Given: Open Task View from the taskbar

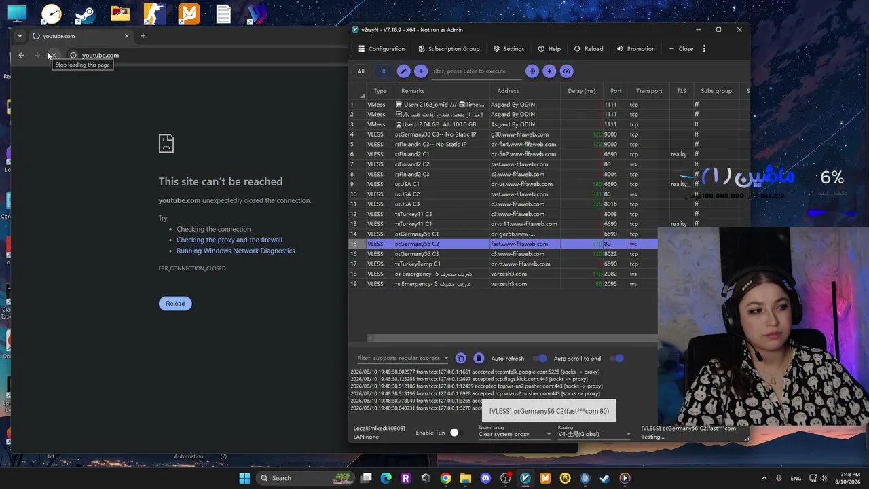Looking at the screenshot, I should (x=367, y=478).
